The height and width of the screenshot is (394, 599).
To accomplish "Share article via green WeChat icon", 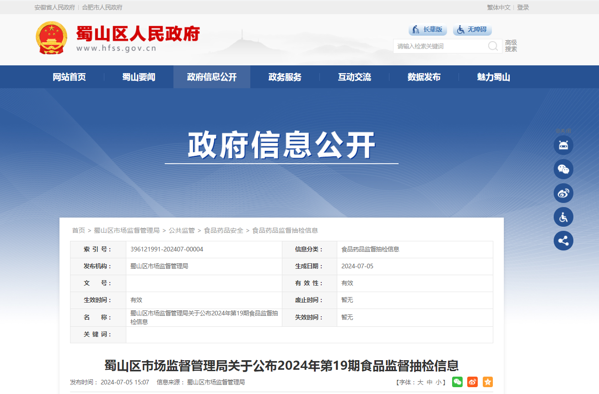I will pos(457,382).
